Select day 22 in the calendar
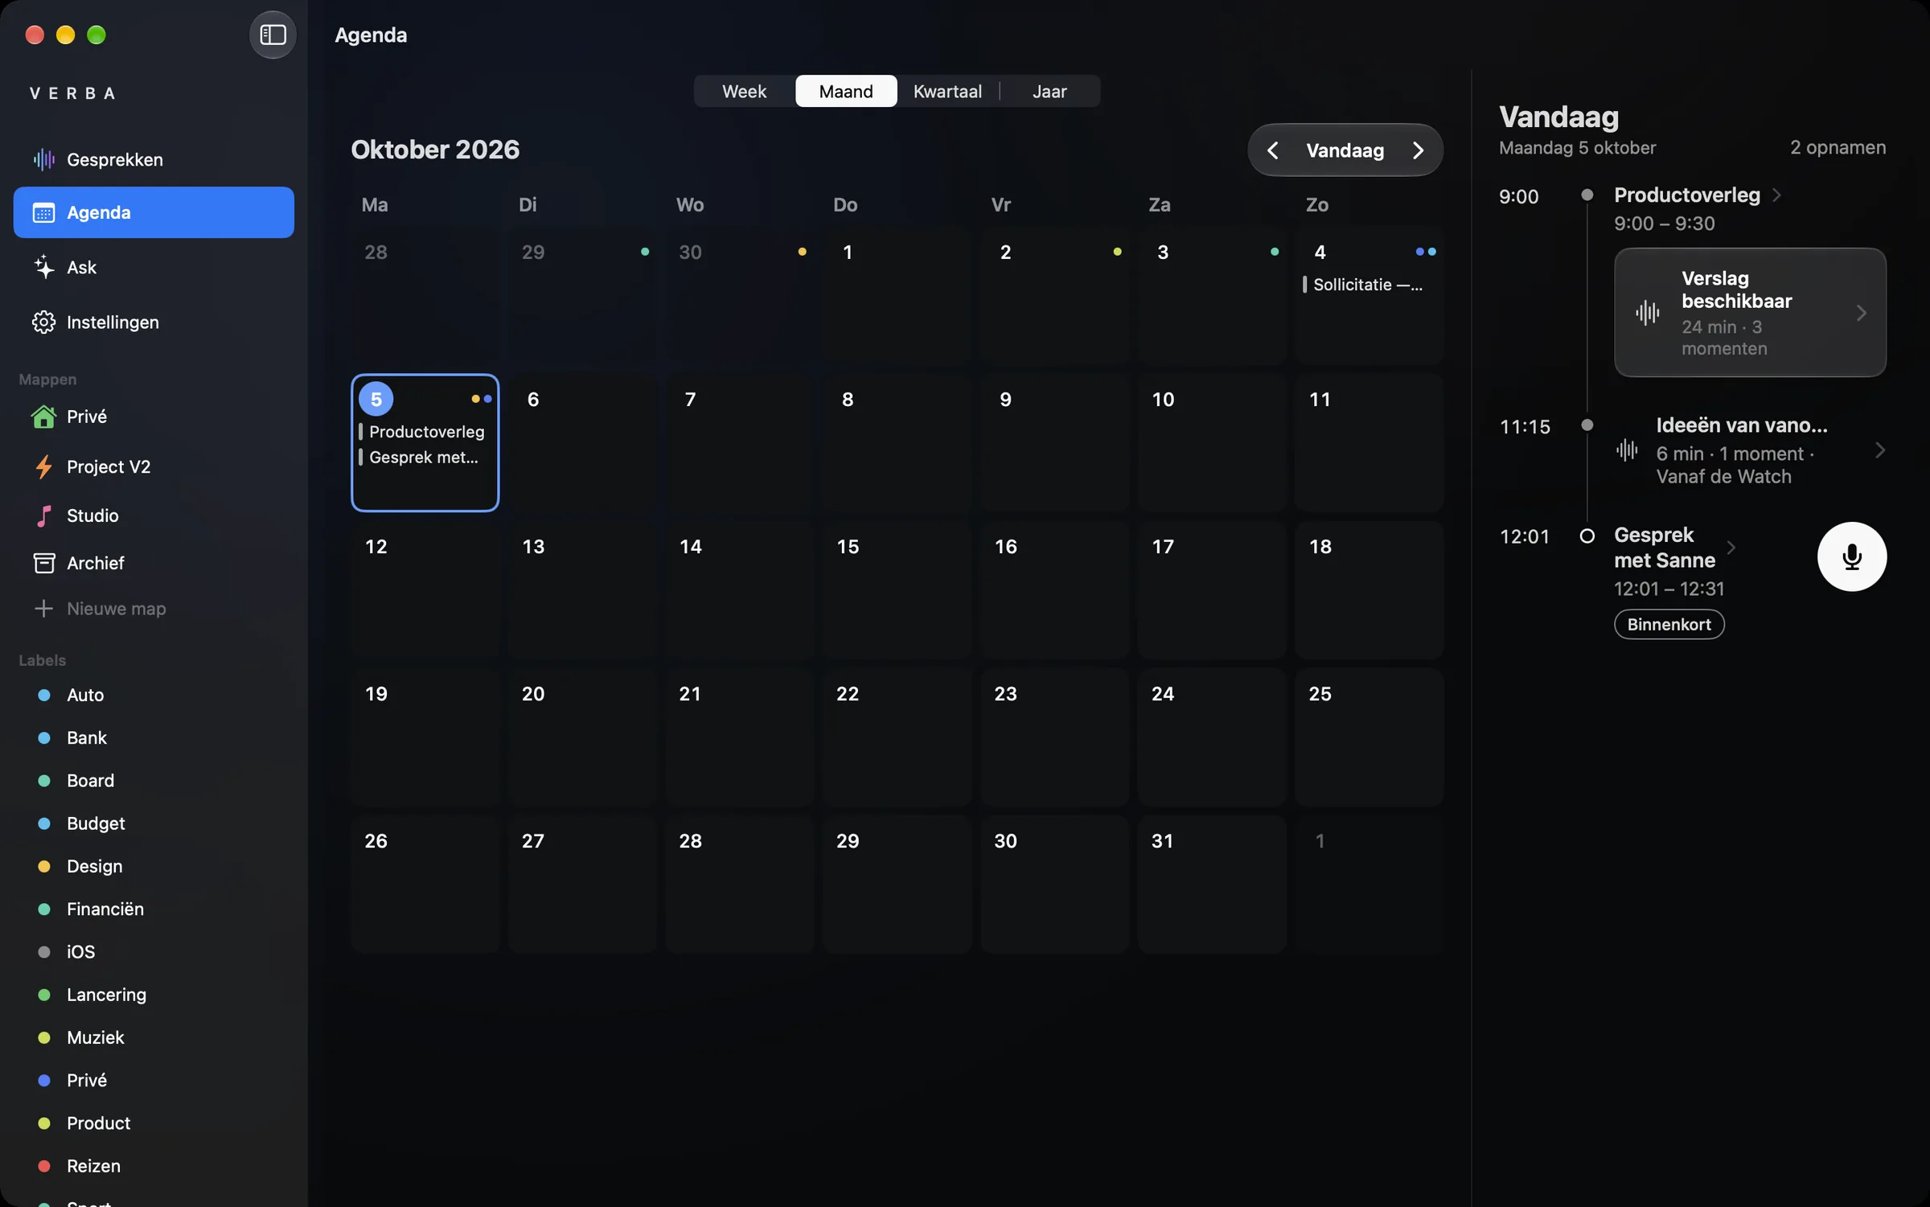This screenshot has height=1207, width=1930. 896,737
